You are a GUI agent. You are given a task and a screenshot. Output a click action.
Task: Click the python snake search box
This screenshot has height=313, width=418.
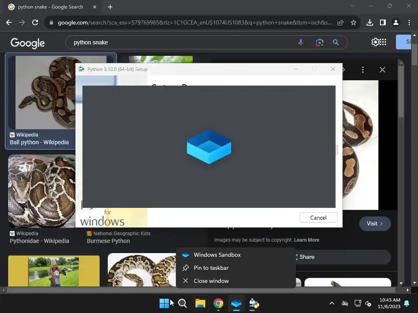point(181,42)
